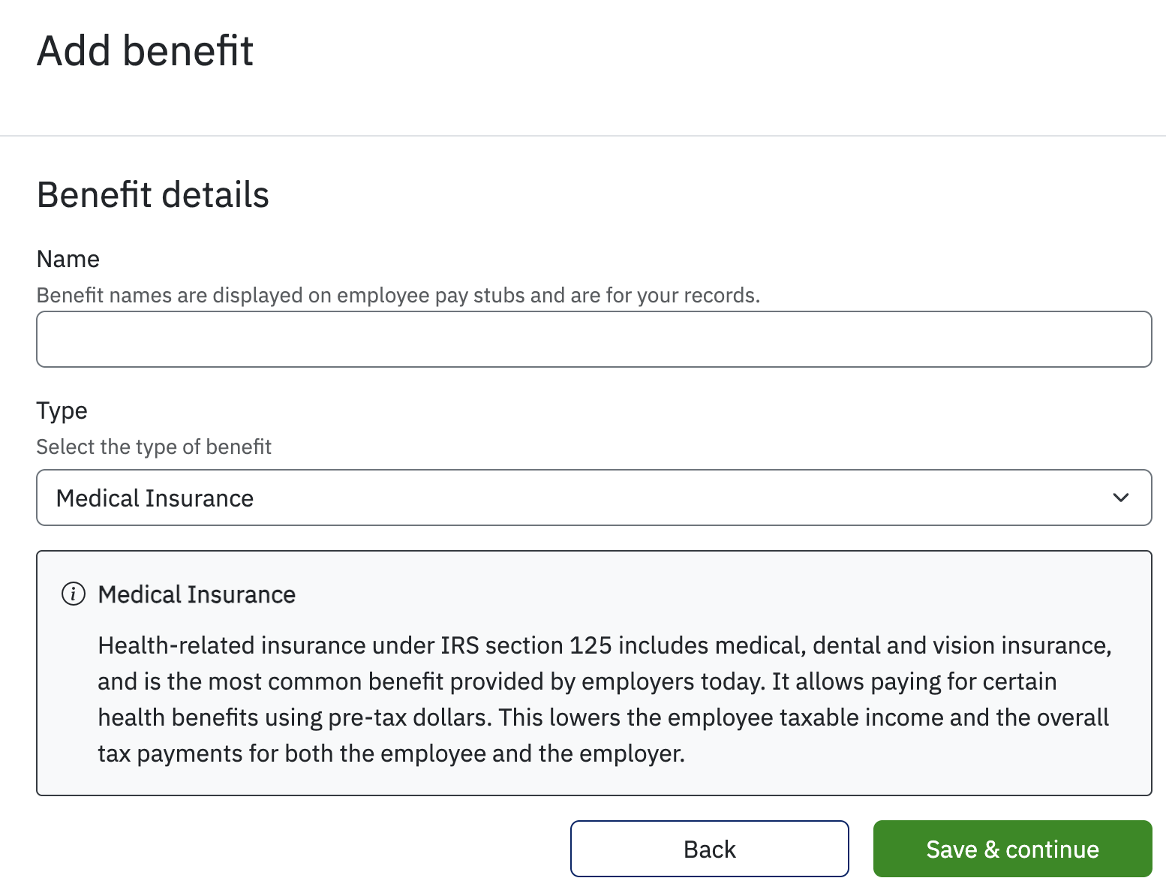1166x887 pixels.
Task: Click the green Save & continue action
Action: point(1012,849)
